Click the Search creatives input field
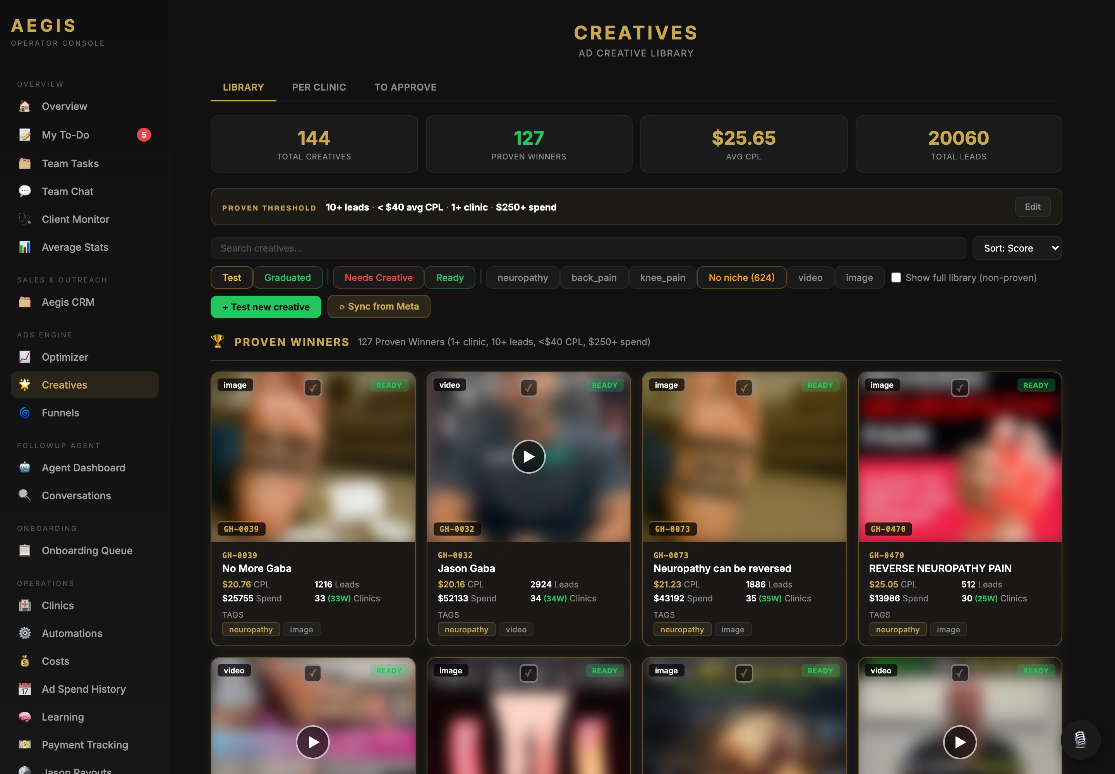The height and width of the screenshot is (774, 1115). pyautogui.click(x=588, y=248)
